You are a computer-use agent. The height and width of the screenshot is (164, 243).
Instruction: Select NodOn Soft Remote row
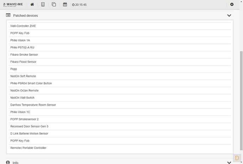click(x=120, y=76)
